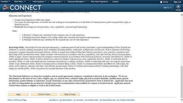This screenshot has height=103, width=183.
Task: Open the Self Service breadcrumb dropdown
Action: (x=57, y=2)
